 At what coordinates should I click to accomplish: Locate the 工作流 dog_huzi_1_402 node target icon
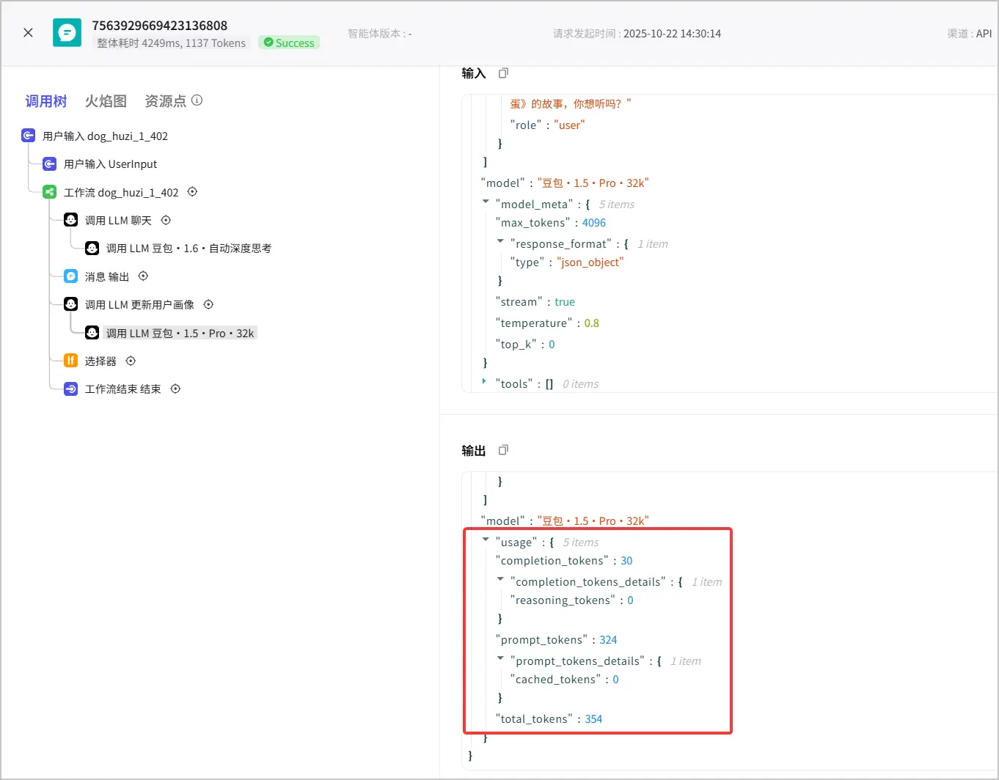[x=192, y=192]
